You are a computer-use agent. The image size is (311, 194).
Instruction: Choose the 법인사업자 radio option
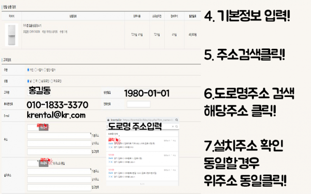(45, 70)
